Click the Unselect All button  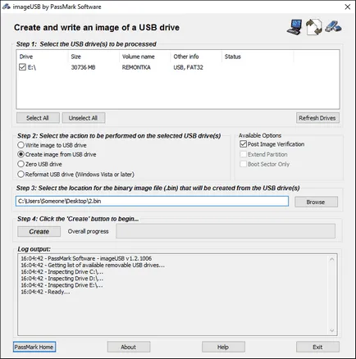click(x=84, y=118)
